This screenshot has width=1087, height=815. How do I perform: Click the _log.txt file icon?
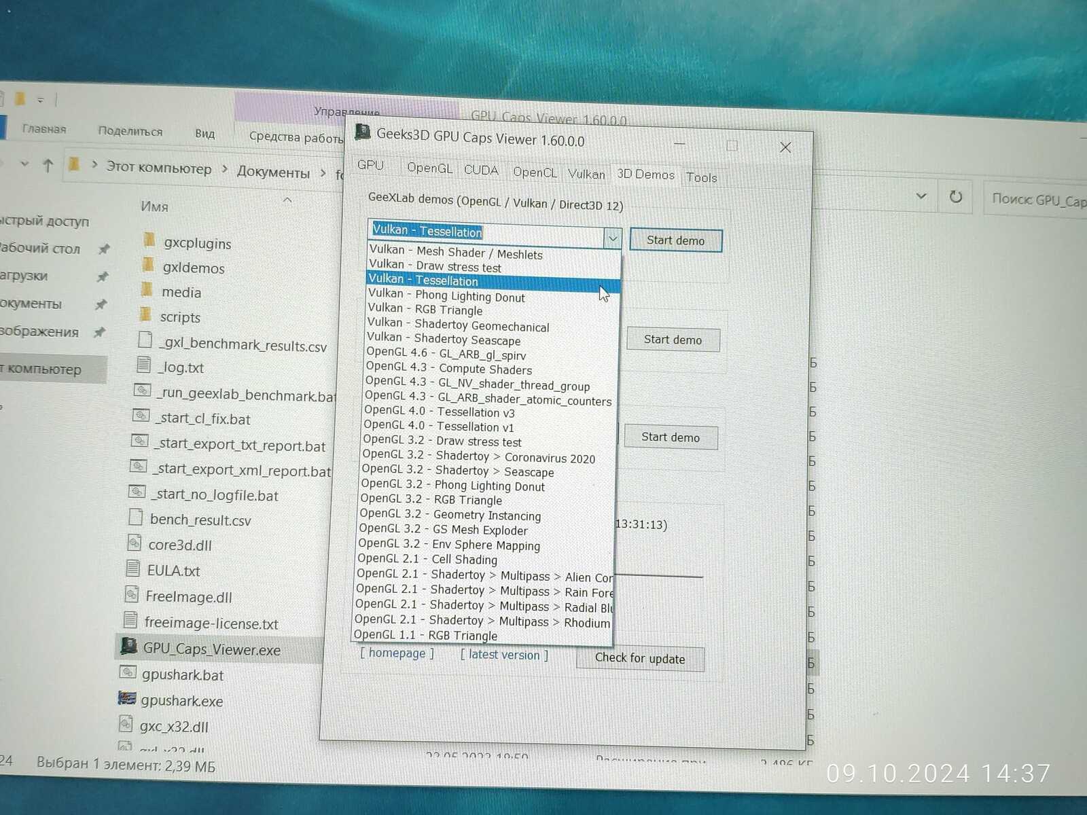[x=143, y=365]
